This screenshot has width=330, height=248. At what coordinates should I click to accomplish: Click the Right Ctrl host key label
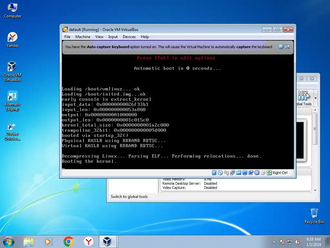[x=280, y=173]
